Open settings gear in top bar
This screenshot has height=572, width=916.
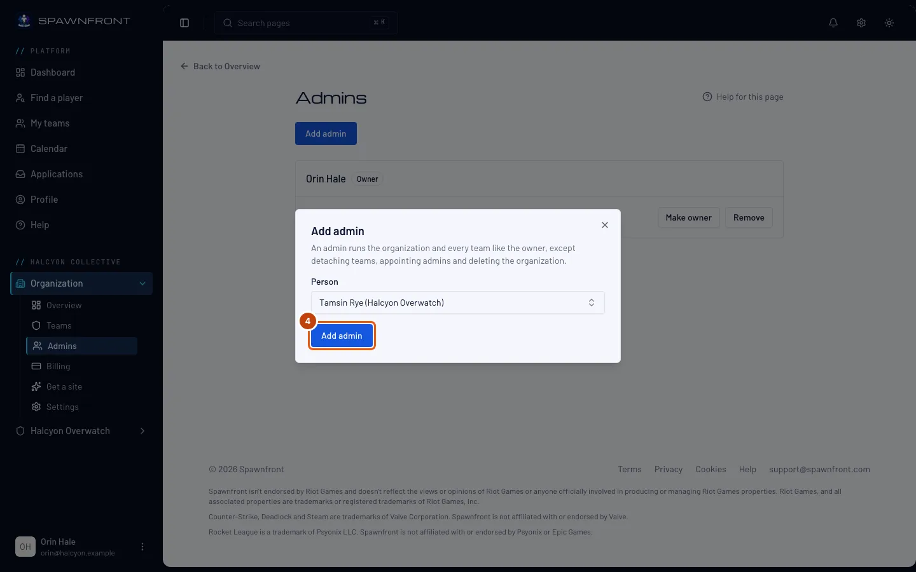coord(861,23)
